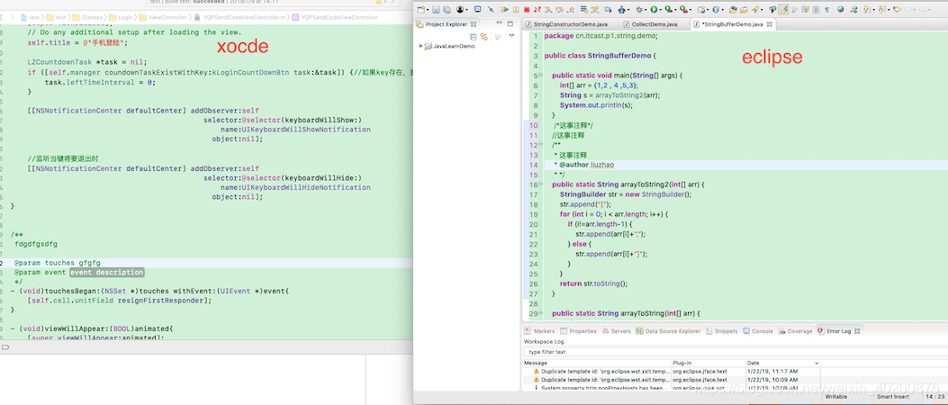Toggle Mark Occurrences highlighter button
The height and width of the screenshot is (405, 948).
click(x=783, y=10)
